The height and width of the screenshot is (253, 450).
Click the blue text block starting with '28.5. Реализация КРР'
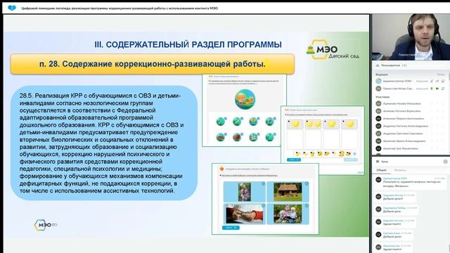coord(104,143)
